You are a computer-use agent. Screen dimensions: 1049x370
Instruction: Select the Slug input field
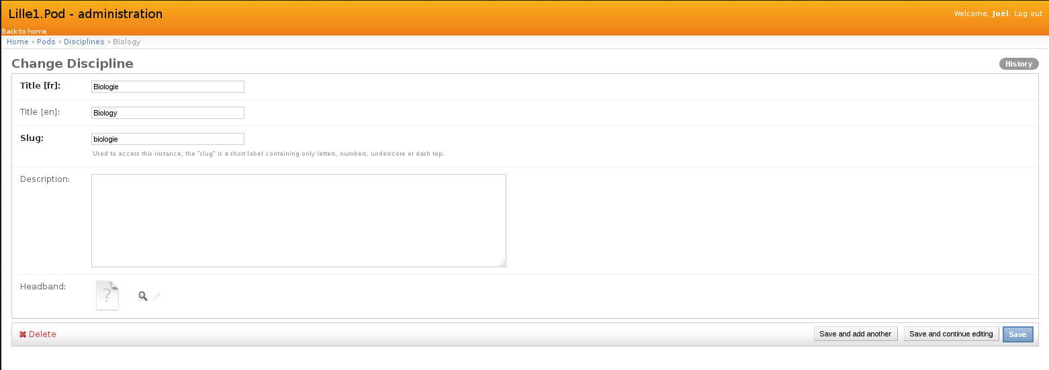167,139
